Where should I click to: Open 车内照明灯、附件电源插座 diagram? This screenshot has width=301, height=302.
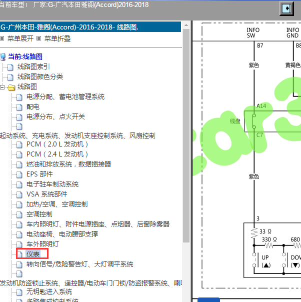(98, 224)
